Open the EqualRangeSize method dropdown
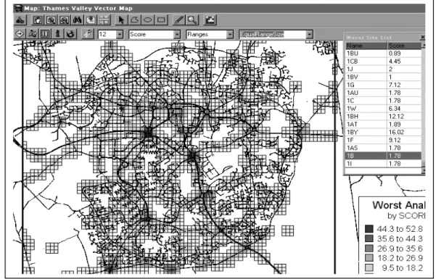Screen dimensions: 436x279 310,35
